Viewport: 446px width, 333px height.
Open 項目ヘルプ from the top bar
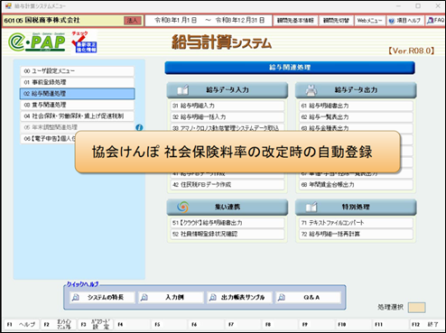click(x=405, y=21)
